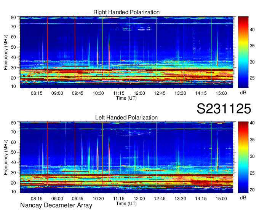Click 60 MHz tick on left-handed plot
Screen dimensions: 259x210
tap(13, 142)
